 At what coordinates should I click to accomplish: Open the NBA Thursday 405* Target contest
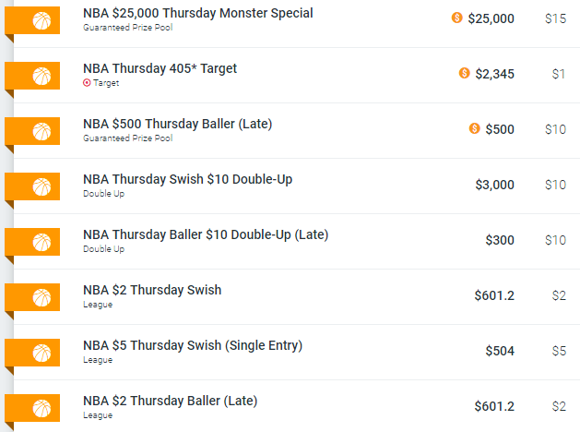coord(160,69)
